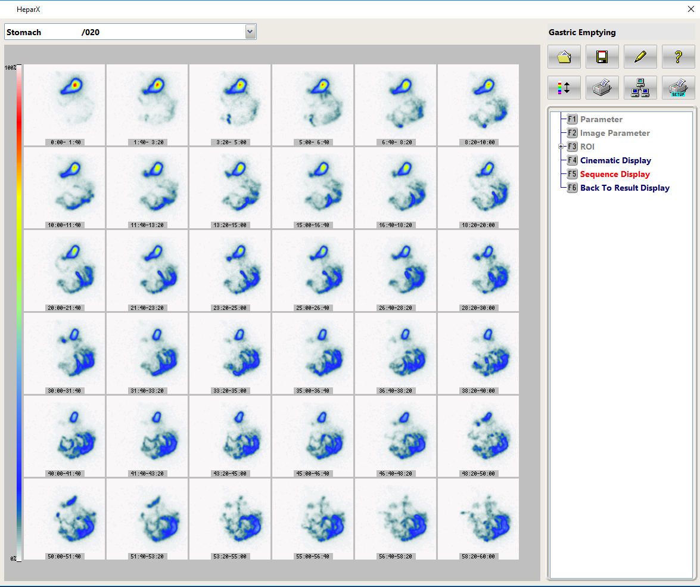Click the yellow pencil edit icon

640,57
